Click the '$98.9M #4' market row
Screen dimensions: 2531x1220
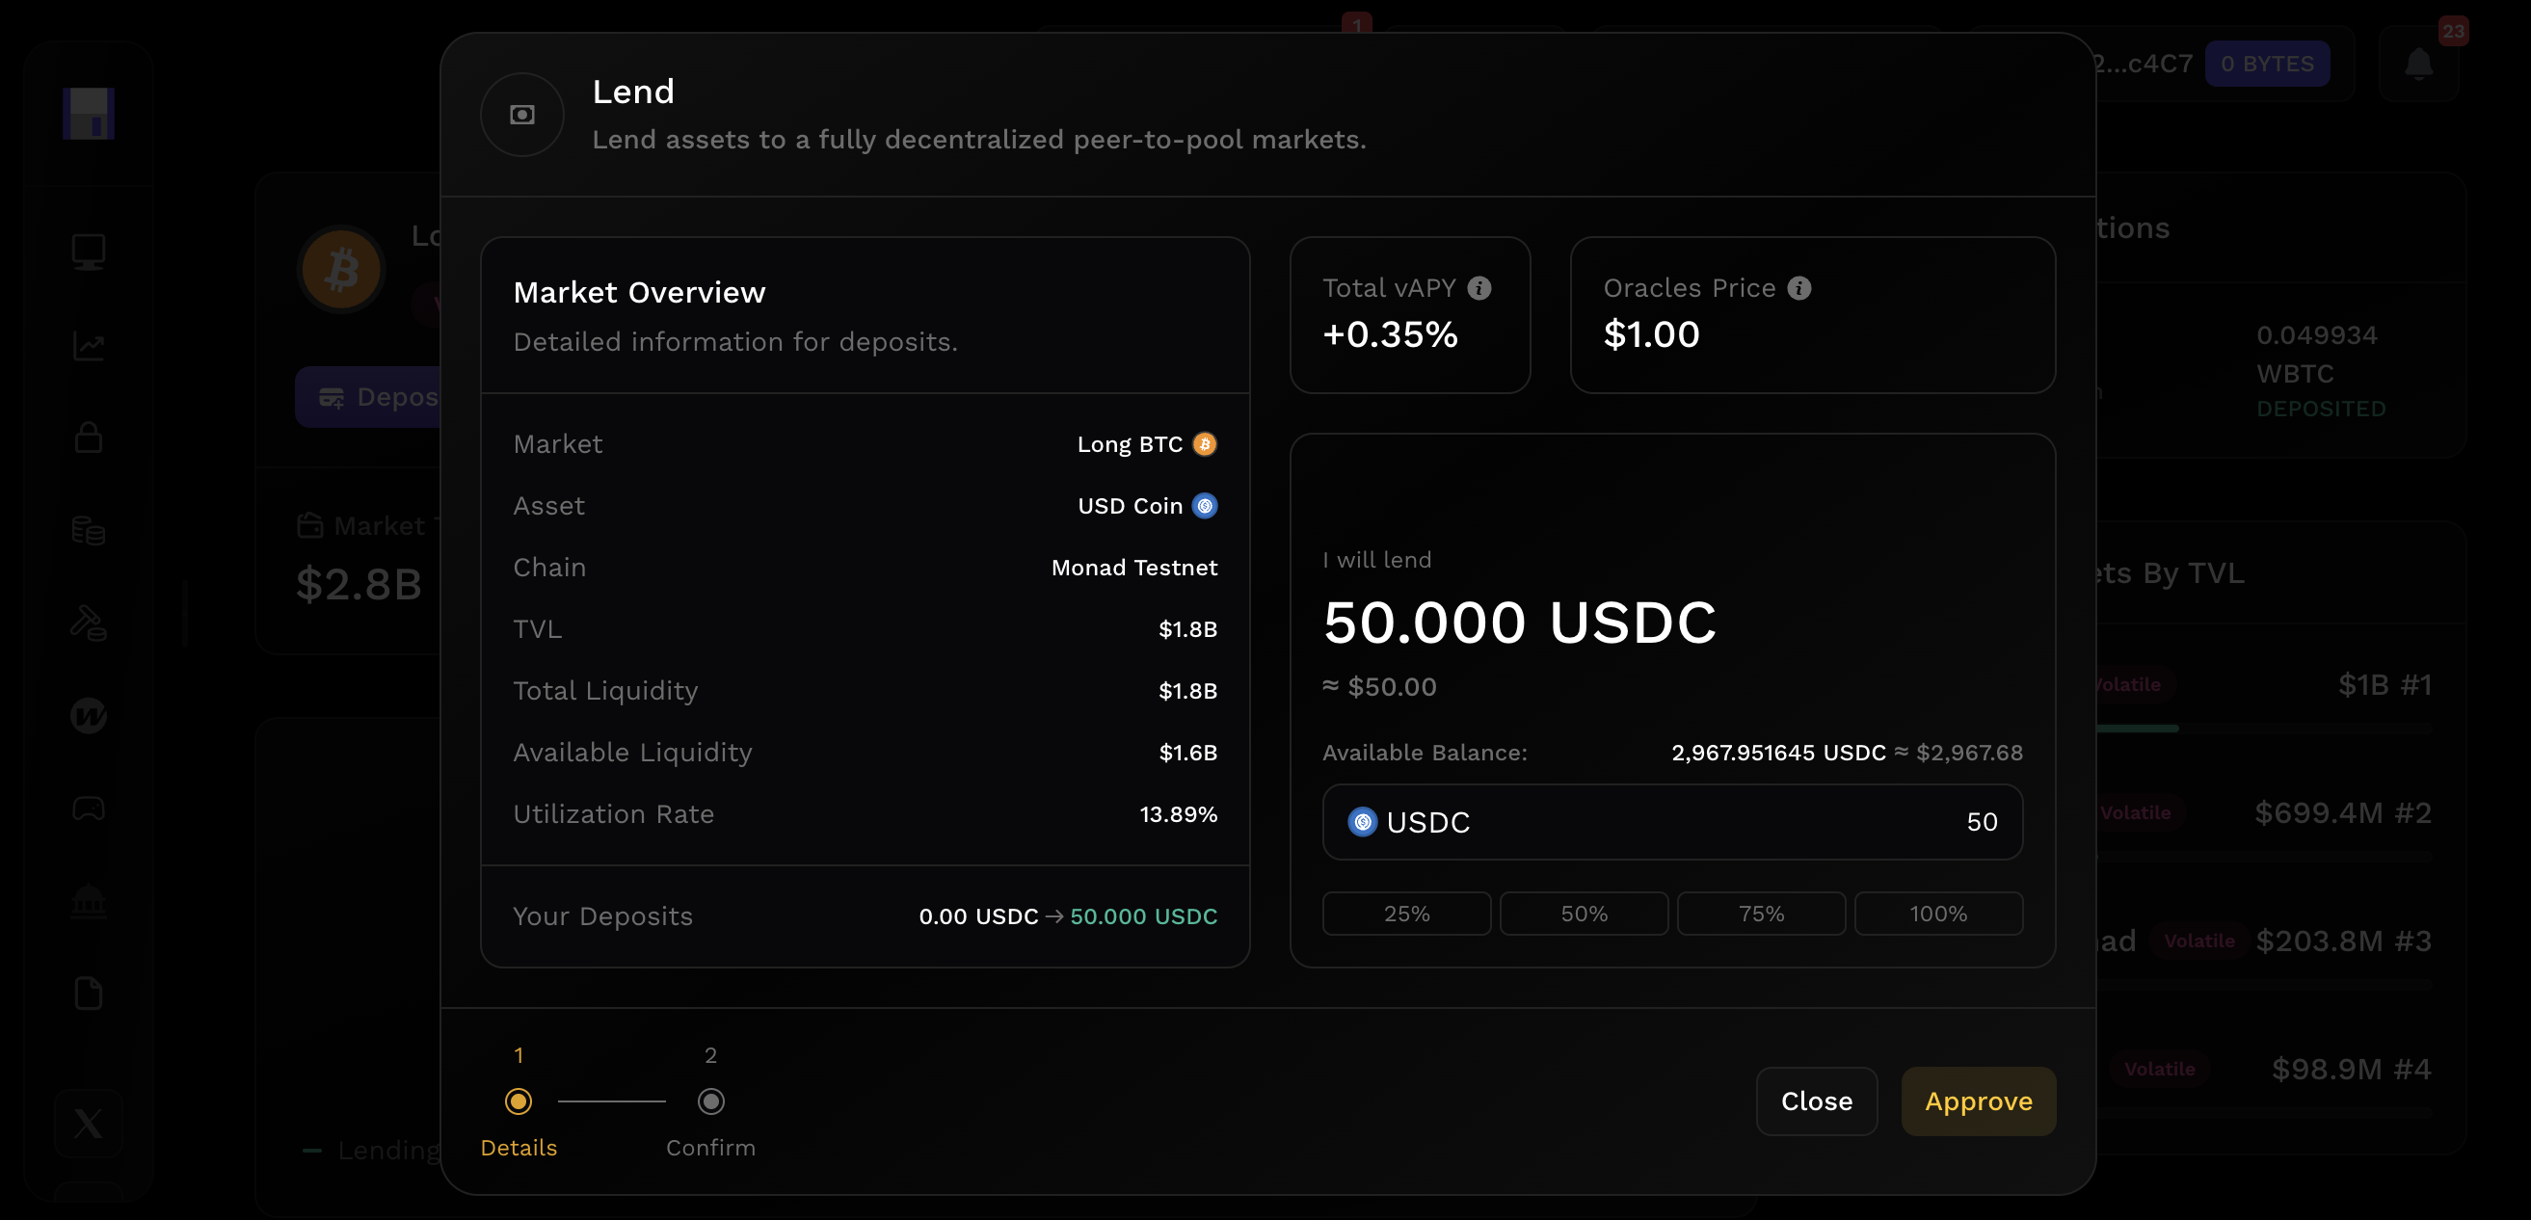pyautogui.click(x=2351, y=1069)
